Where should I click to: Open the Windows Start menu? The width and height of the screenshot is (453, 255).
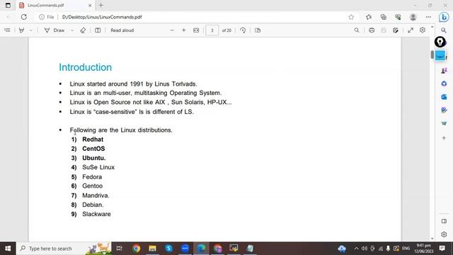tap(8, 249)
